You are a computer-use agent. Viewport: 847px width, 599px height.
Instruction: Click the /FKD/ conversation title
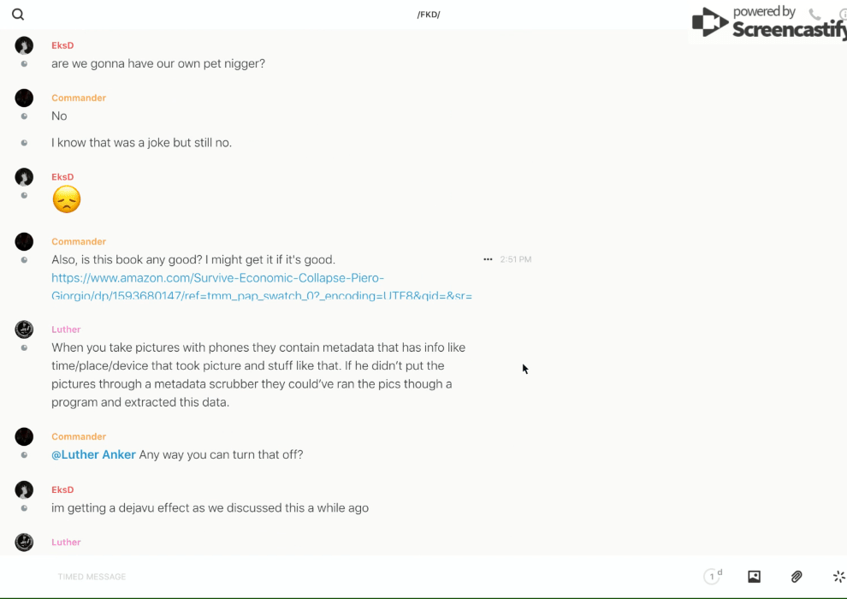(x=429, y=15)
